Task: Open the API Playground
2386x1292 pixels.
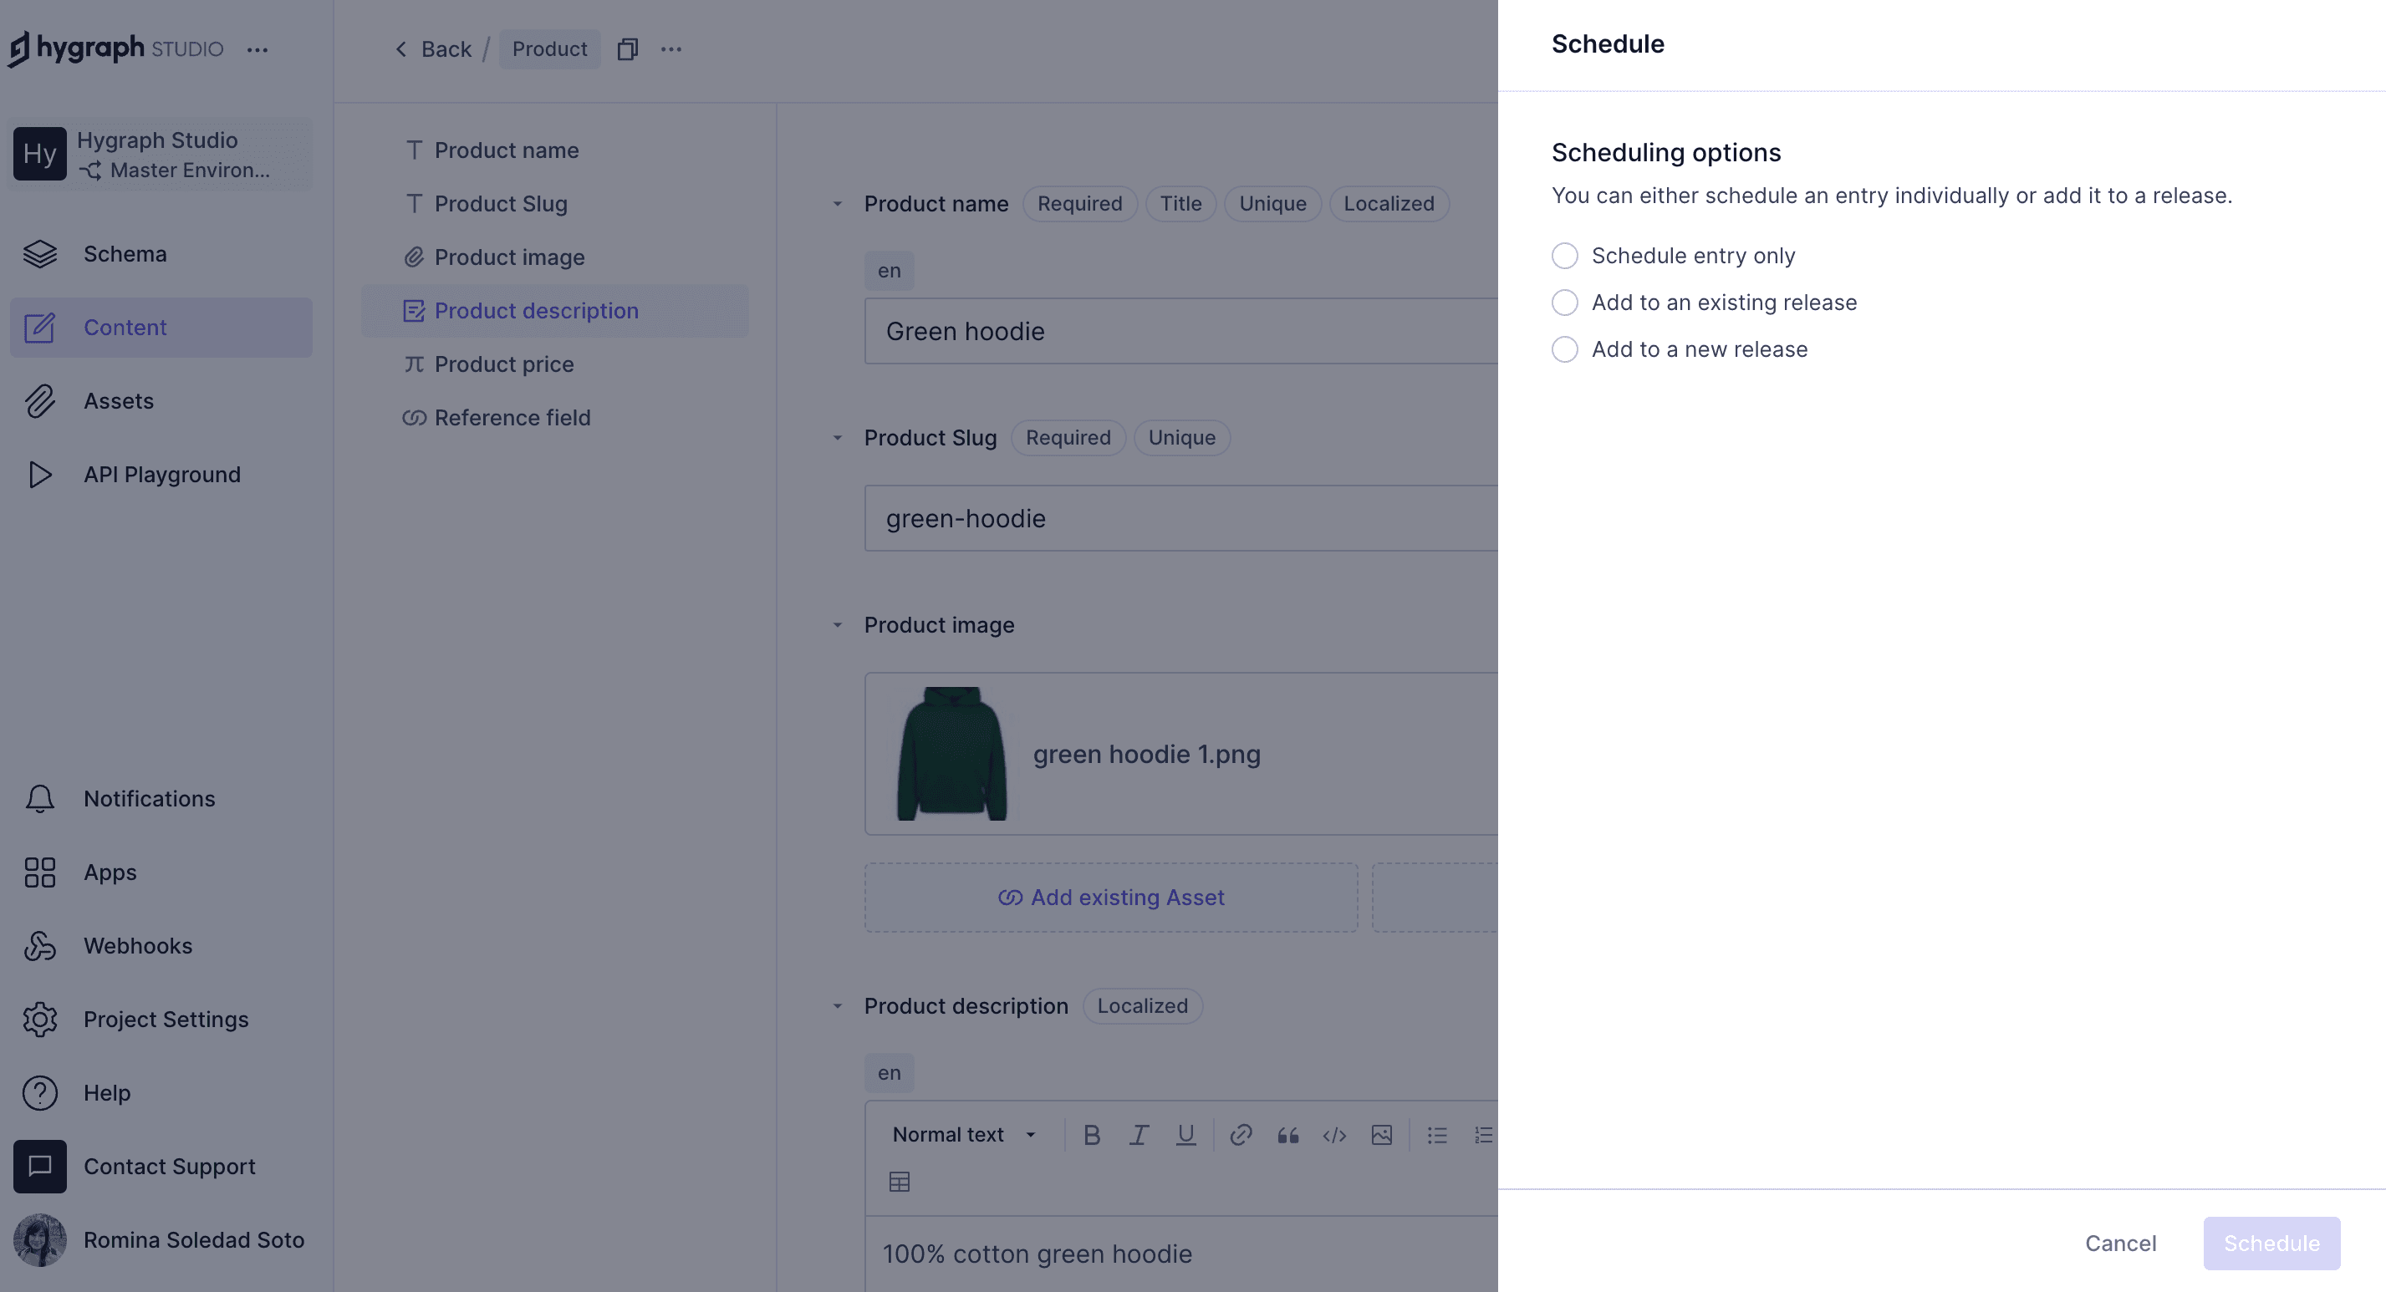Action: point(161,473)
